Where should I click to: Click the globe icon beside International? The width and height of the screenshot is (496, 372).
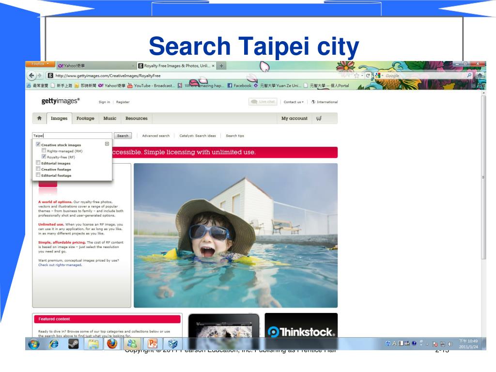(313, 102)
